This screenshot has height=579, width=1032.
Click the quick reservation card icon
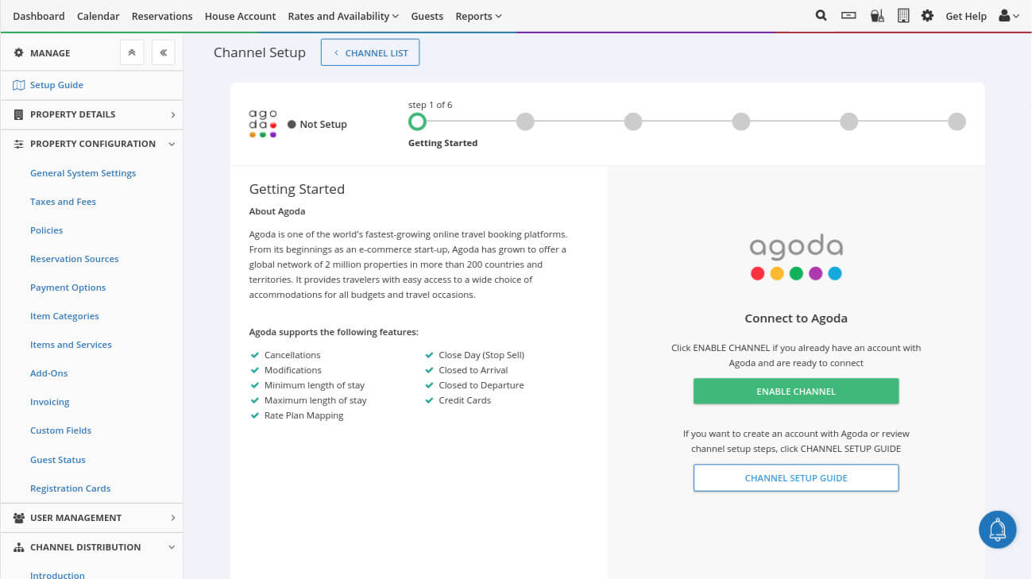click(x=848, y=15)
